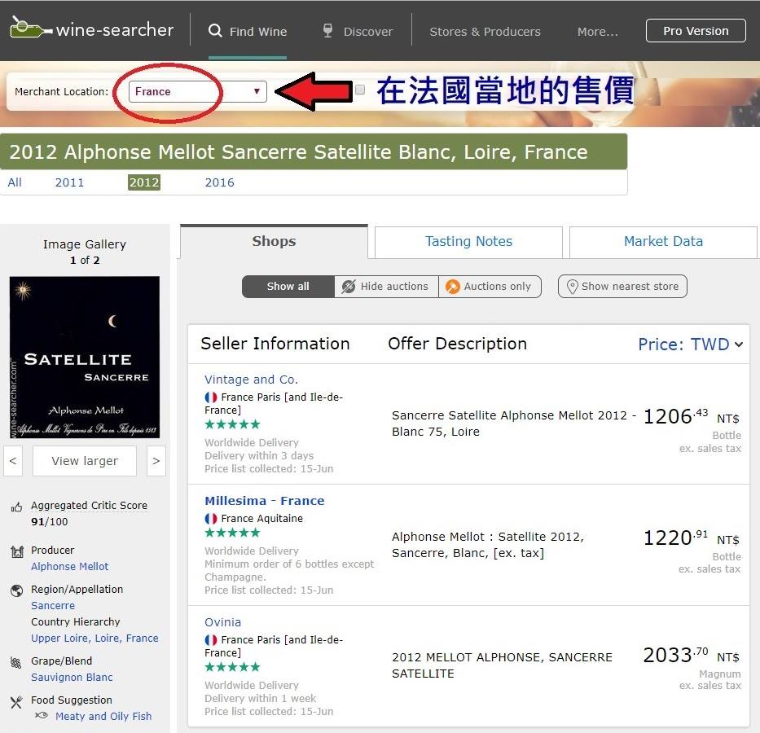Click the Aggregated Critic Score label
Viewport: 760px width, 733px height.
(x=89, y=505)
